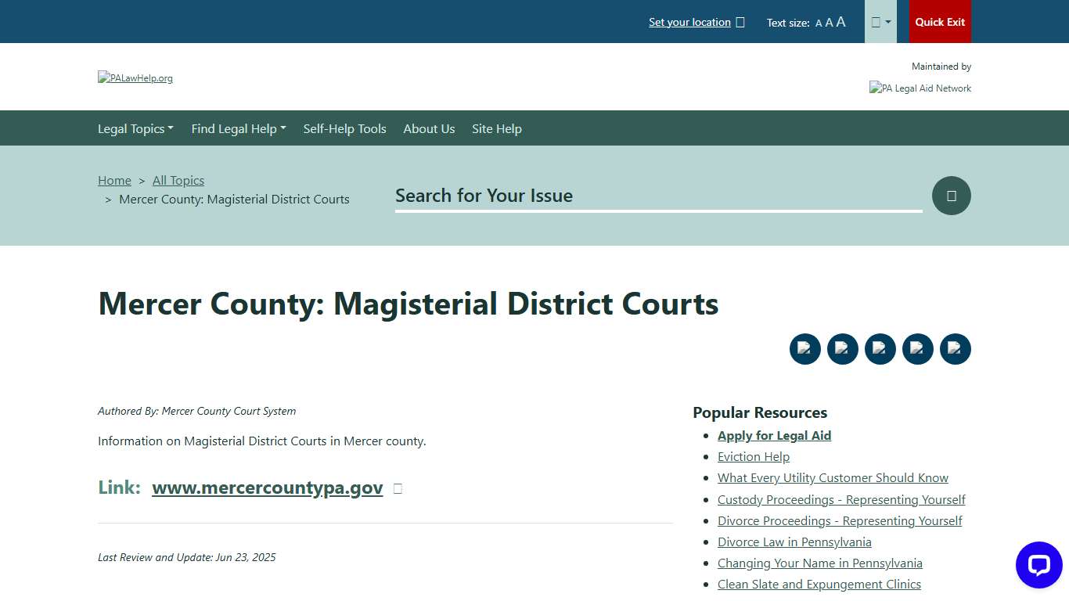1069x601 pixels.
Task: Click the Quick Exit button
Action: (940, 21)
